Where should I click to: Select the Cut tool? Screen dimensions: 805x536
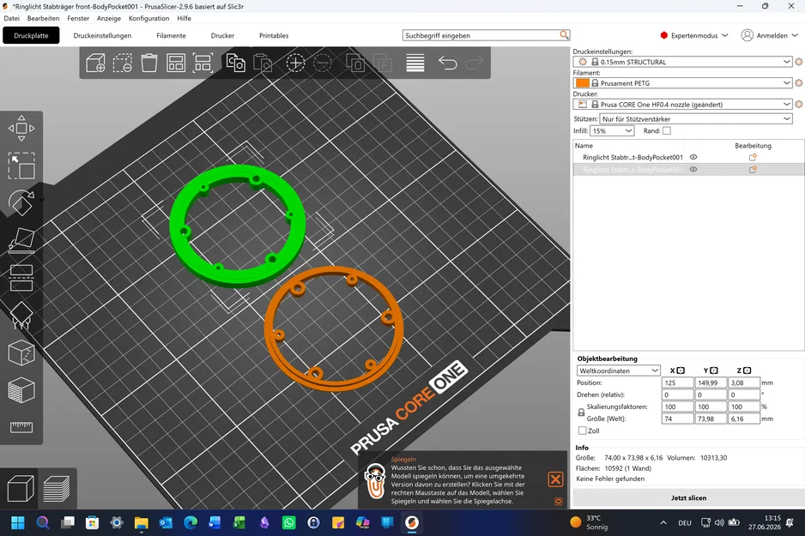[21, 278]
